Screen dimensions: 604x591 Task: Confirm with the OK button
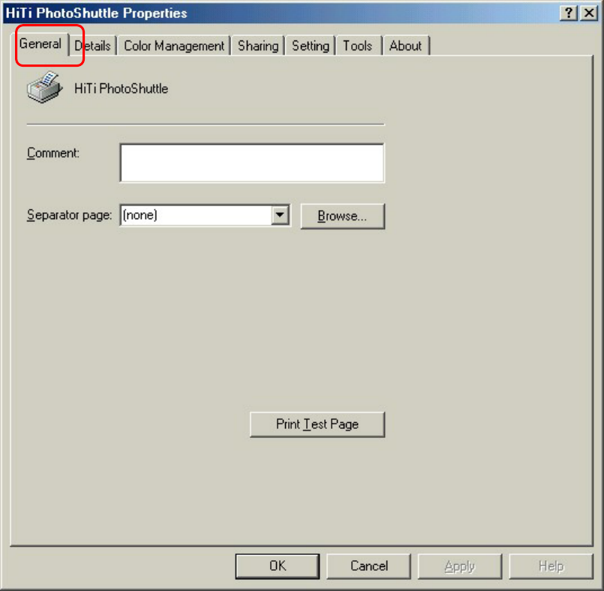[x=278, y=566]
